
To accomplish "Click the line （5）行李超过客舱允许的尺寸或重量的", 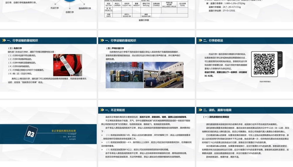I will pyautogui.click(x=26, y=70).
